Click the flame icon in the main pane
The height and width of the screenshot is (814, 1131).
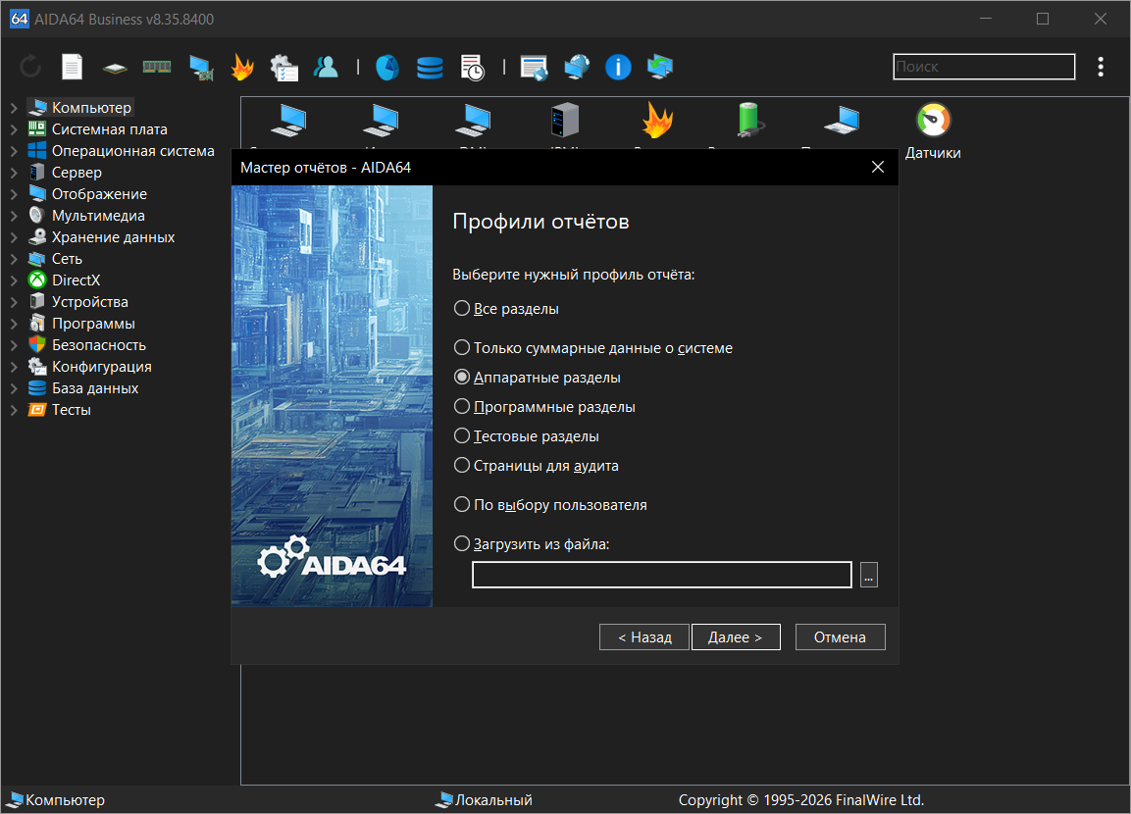tap(657, 120)
